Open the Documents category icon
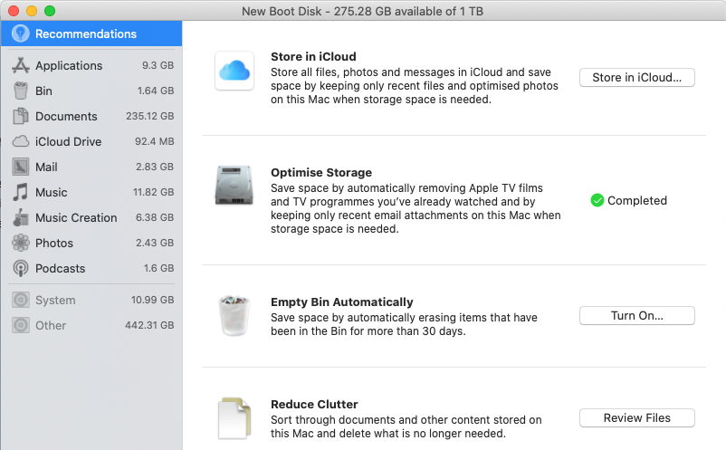Screen dimensions: 726x450 (x=21, y=116)
